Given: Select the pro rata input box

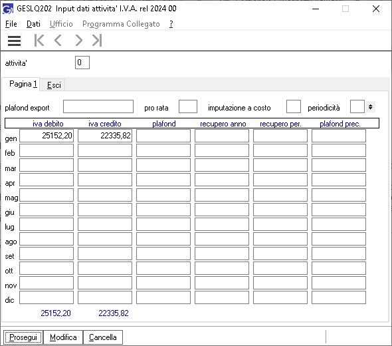Looking at the screenshot, I should pos(188,106).
